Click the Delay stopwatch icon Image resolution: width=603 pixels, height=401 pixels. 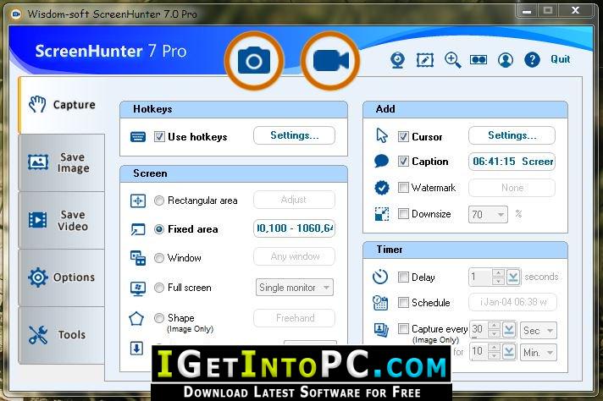(x=380, y=277)
